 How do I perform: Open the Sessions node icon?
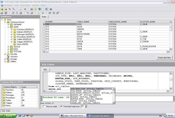coord(8,57)
